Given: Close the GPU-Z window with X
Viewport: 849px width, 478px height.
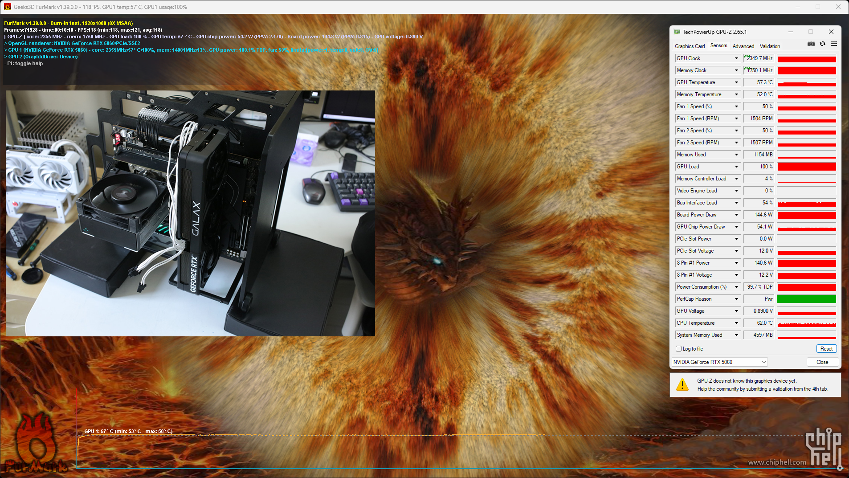Looking at the screenshot, I should coord(831,32).
